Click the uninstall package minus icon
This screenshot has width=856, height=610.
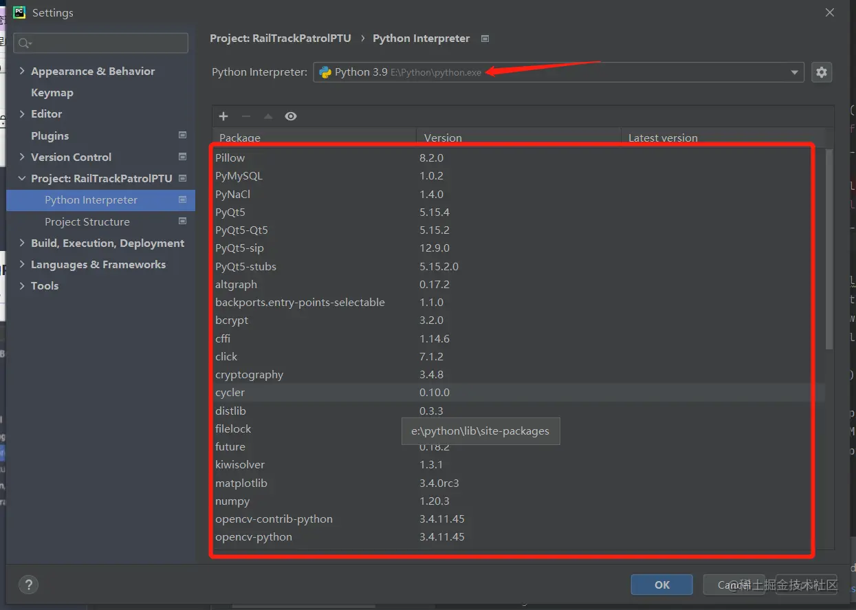point(245,116)
